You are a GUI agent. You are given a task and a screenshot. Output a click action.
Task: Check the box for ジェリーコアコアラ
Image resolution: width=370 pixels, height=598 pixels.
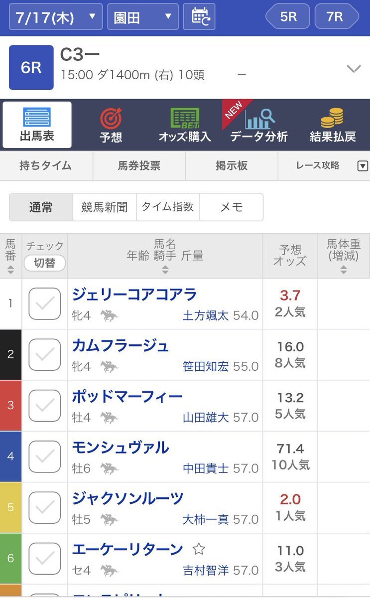click(x=45, y=303)
